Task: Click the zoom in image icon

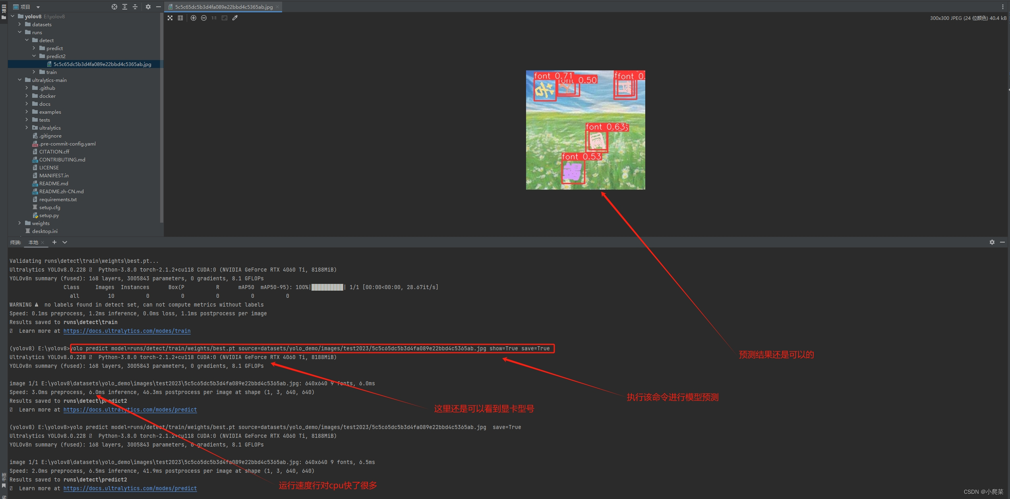Action: 193,18
